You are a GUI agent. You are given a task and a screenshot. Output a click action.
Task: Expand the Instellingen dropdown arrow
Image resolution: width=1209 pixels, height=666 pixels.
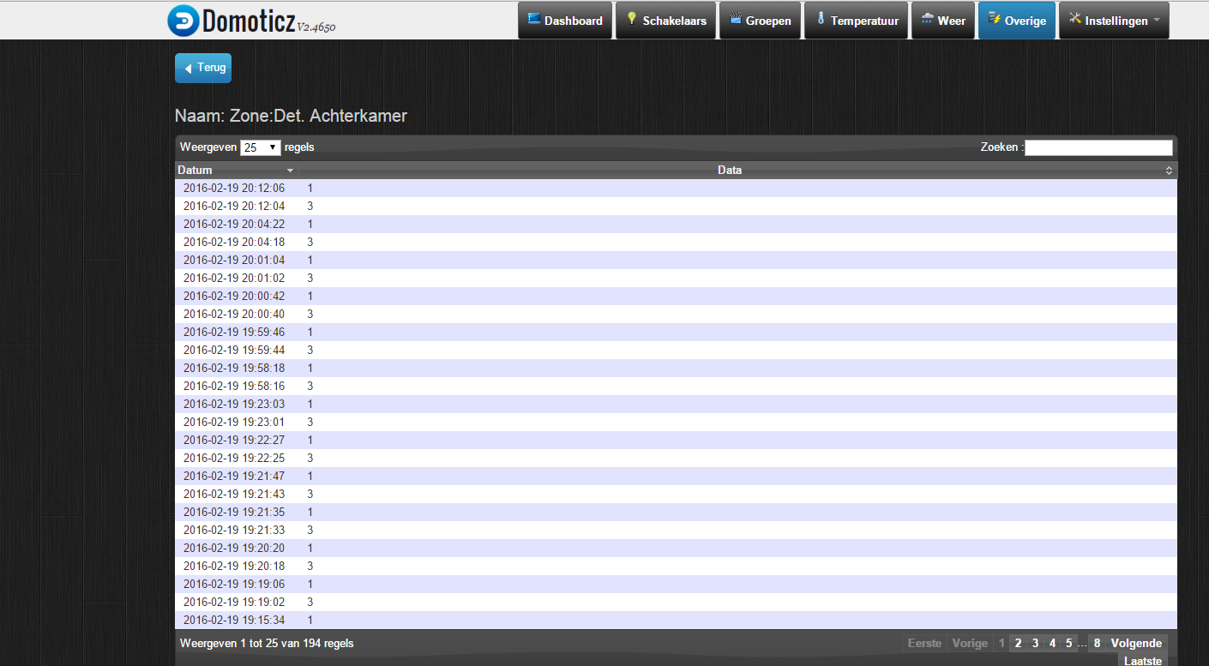(x=1156, y=21)
